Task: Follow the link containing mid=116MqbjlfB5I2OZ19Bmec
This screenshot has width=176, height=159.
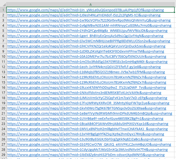Action: pyautogui.click(x=85, y=72)
